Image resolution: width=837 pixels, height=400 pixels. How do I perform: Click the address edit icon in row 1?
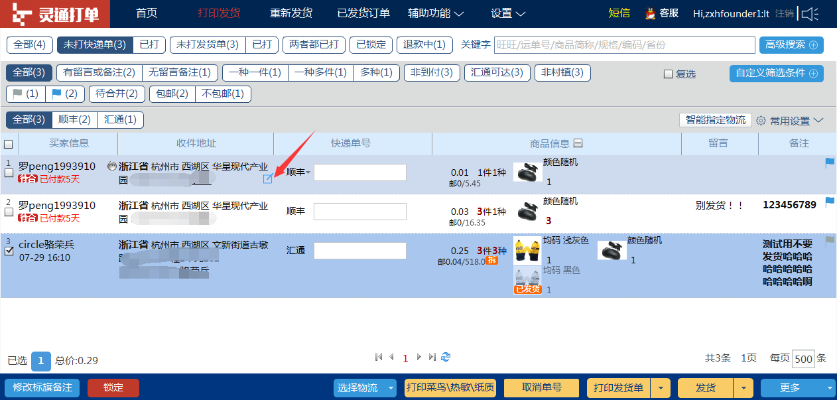coord(267,178)
